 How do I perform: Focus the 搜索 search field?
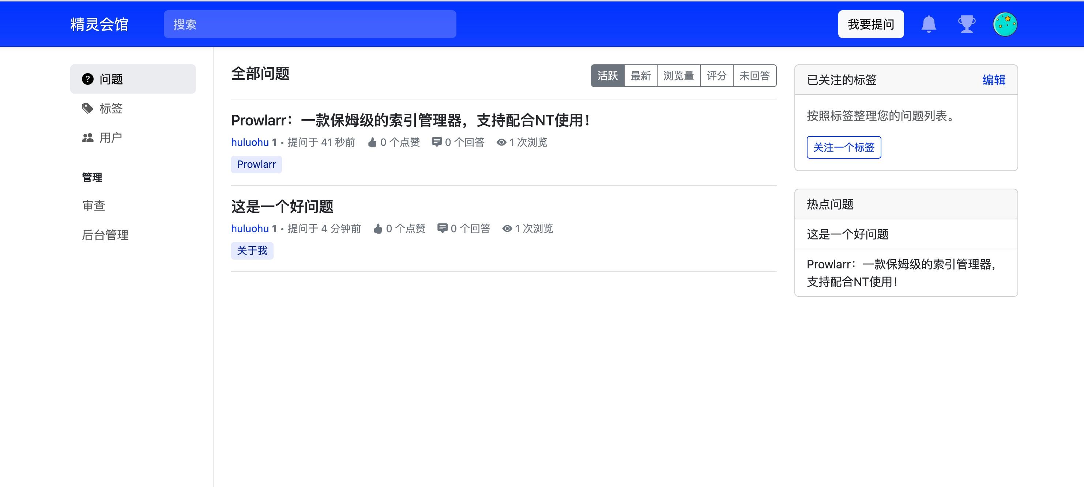(310, 24)
